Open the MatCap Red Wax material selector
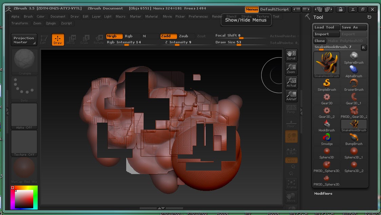The height and width of the screenshot is (215, 381). click(x=24, y=170)
